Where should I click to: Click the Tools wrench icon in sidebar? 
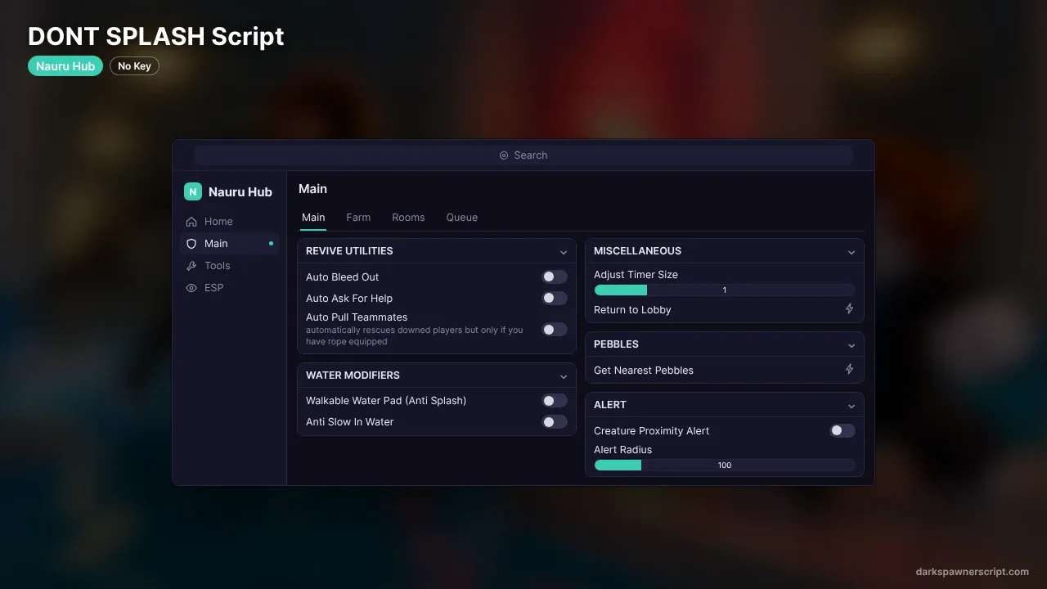pyautogui.click(x=191, y=266)
